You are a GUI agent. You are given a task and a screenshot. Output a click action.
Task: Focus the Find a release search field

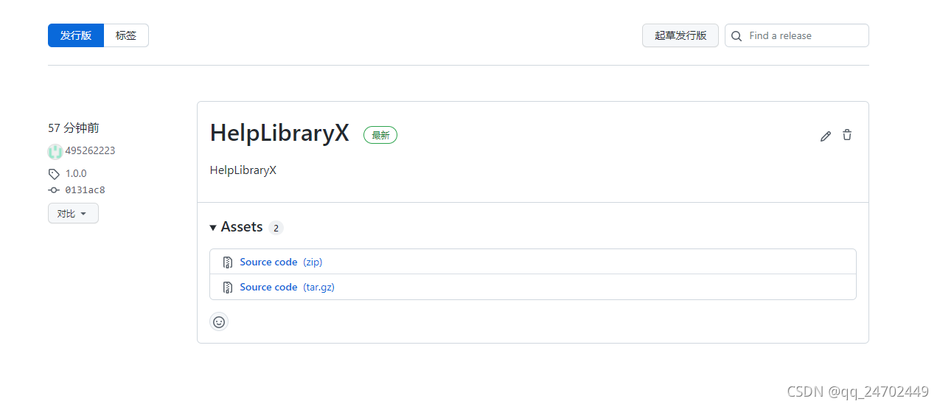pyautogui.click(x=797, y=35)
